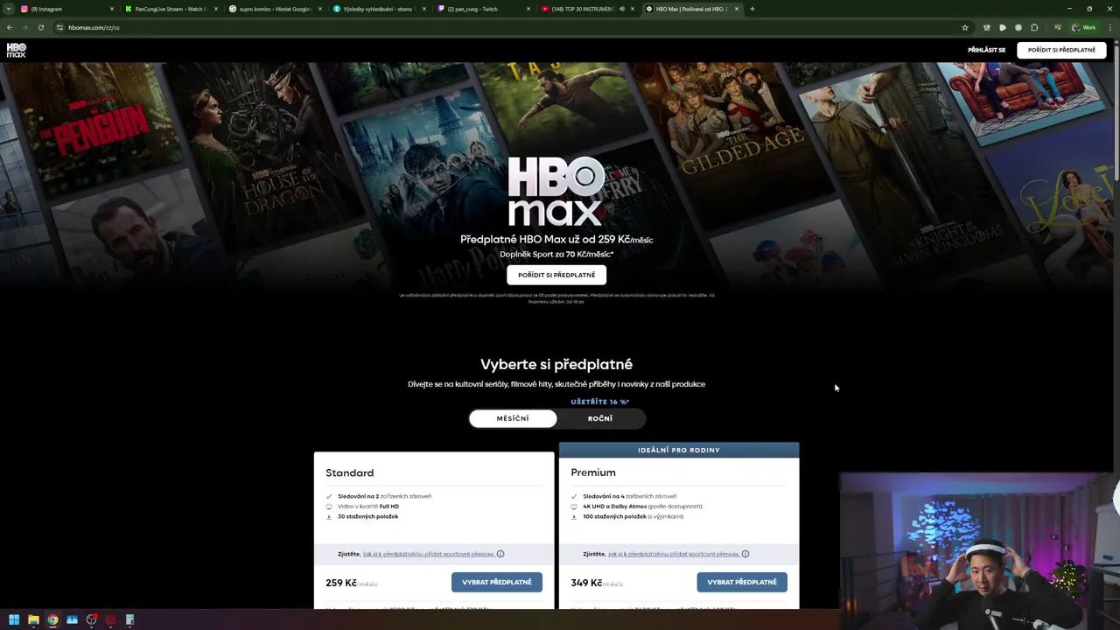Click 'Doplněk Sport za 70 Kč/měsíc' text
Viewport: 1120px width, 630px height.
click(556, 254)
